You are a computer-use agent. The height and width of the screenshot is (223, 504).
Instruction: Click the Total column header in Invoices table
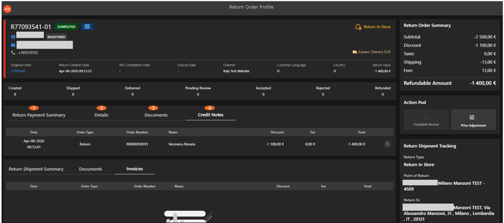click(x=367, y=186)
